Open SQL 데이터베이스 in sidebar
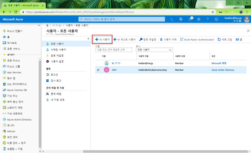 [x=15, y=84]
